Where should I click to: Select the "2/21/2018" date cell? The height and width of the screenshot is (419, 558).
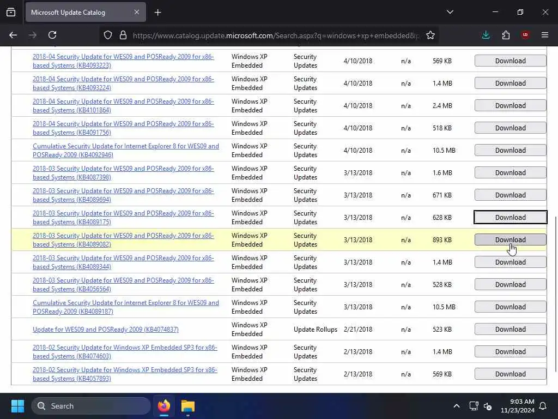[x=358, y=329]
